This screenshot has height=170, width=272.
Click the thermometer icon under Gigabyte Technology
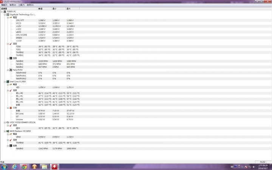[11, 44]
